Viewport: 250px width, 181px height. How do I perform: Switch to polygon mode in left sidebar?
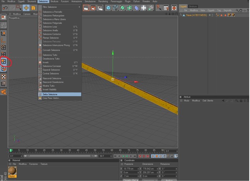click(x=4, y=61)
